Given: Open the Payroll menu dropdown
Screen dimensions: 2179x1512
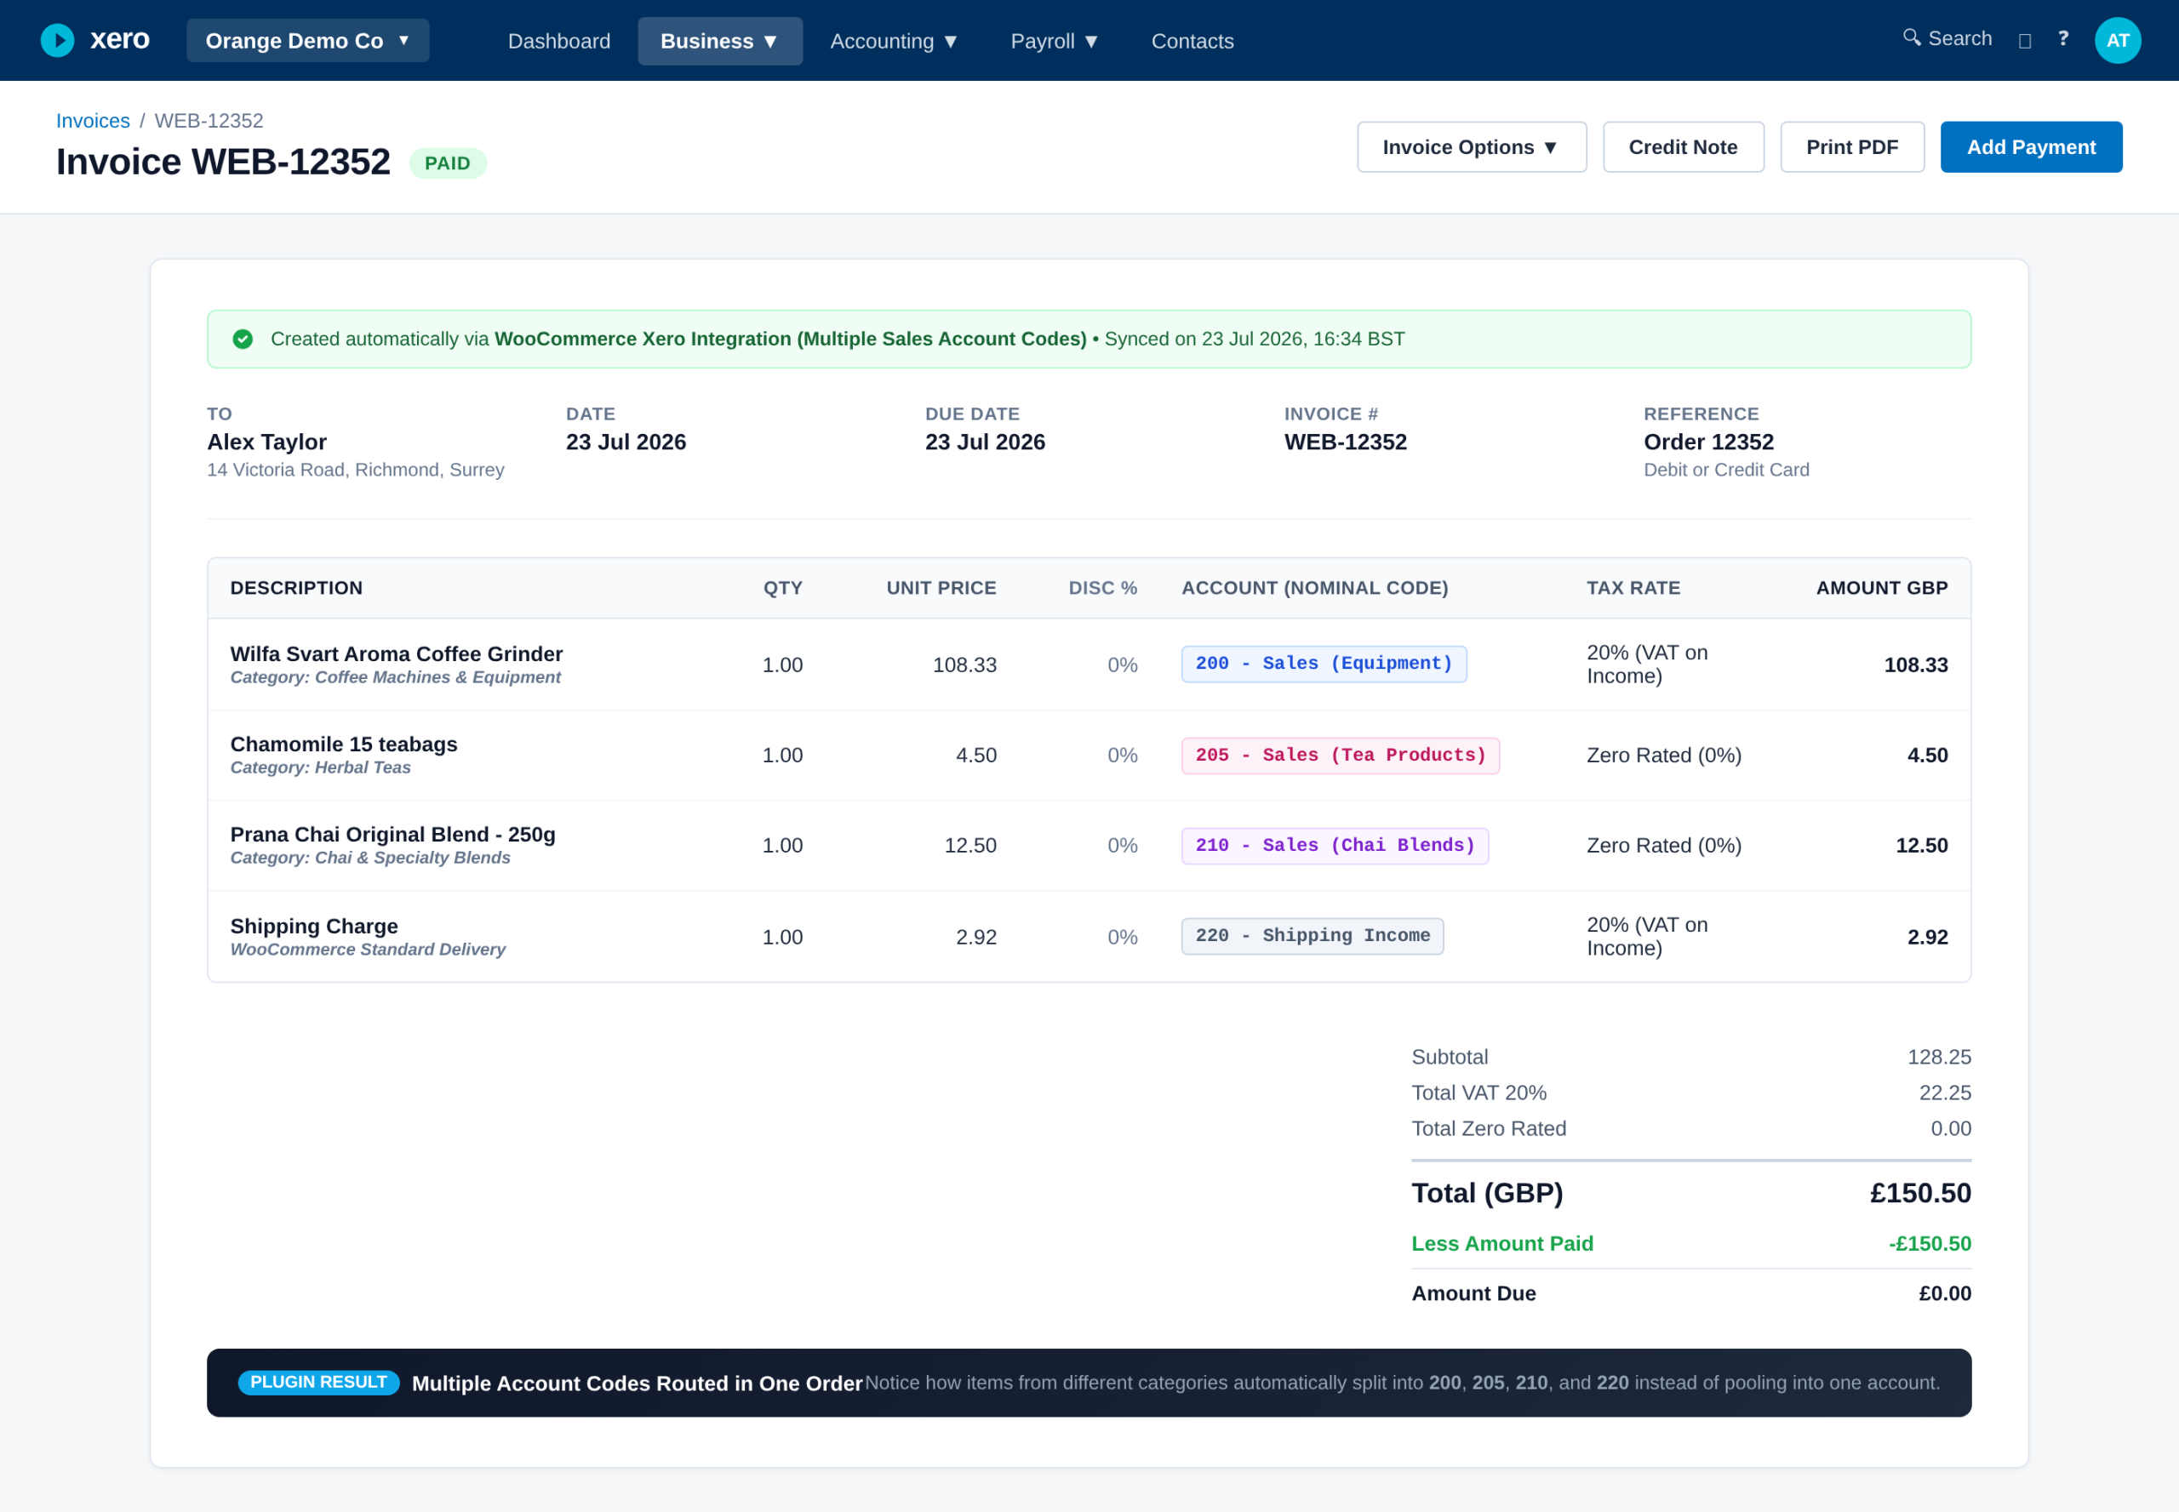Looking at the screenshot, I should 1054,41.
